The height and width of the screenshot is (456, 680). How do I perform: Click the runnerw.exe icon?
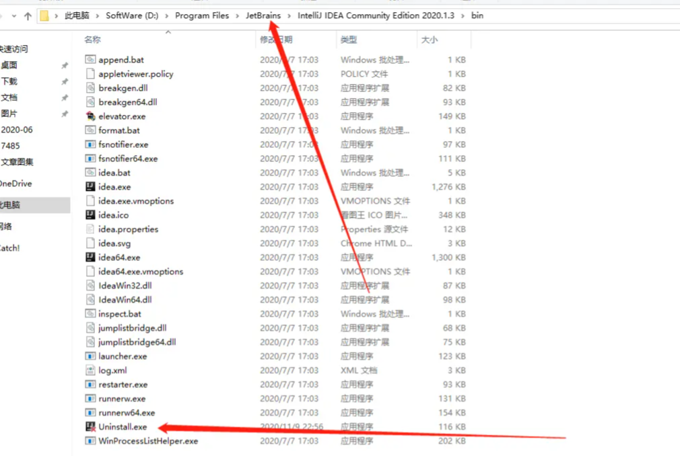90,398
